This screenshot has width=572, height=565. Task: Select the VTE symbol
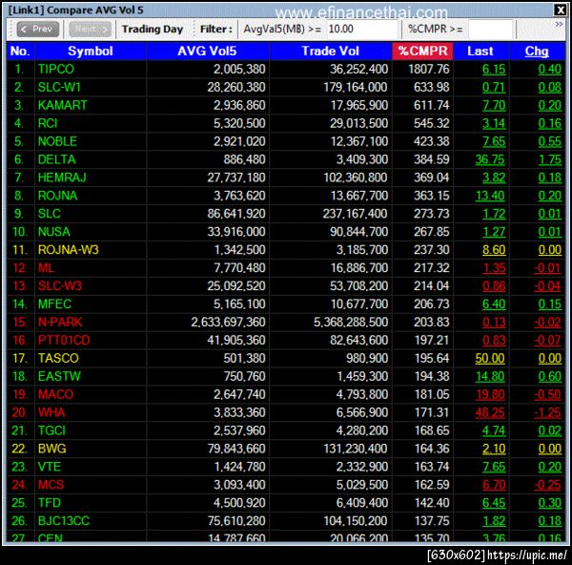click(x=50, y=467)
